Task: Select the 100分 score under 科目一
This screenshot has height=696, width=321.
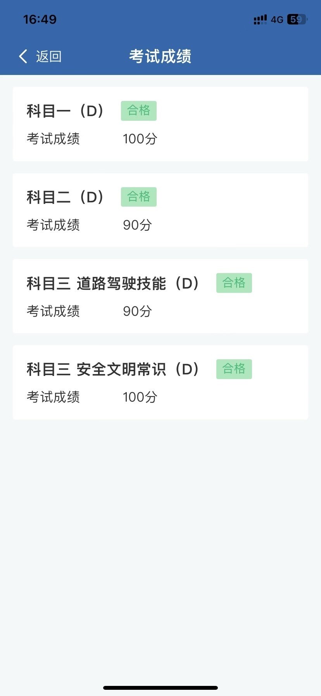Action: pos(140,139)
